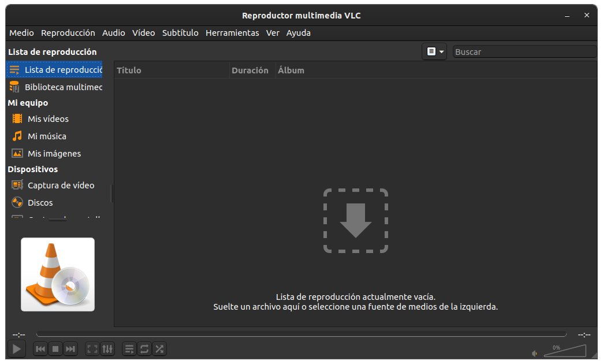Open Discos from the devices list
This screenshot has width=603, height=364.
coord(40,202)
